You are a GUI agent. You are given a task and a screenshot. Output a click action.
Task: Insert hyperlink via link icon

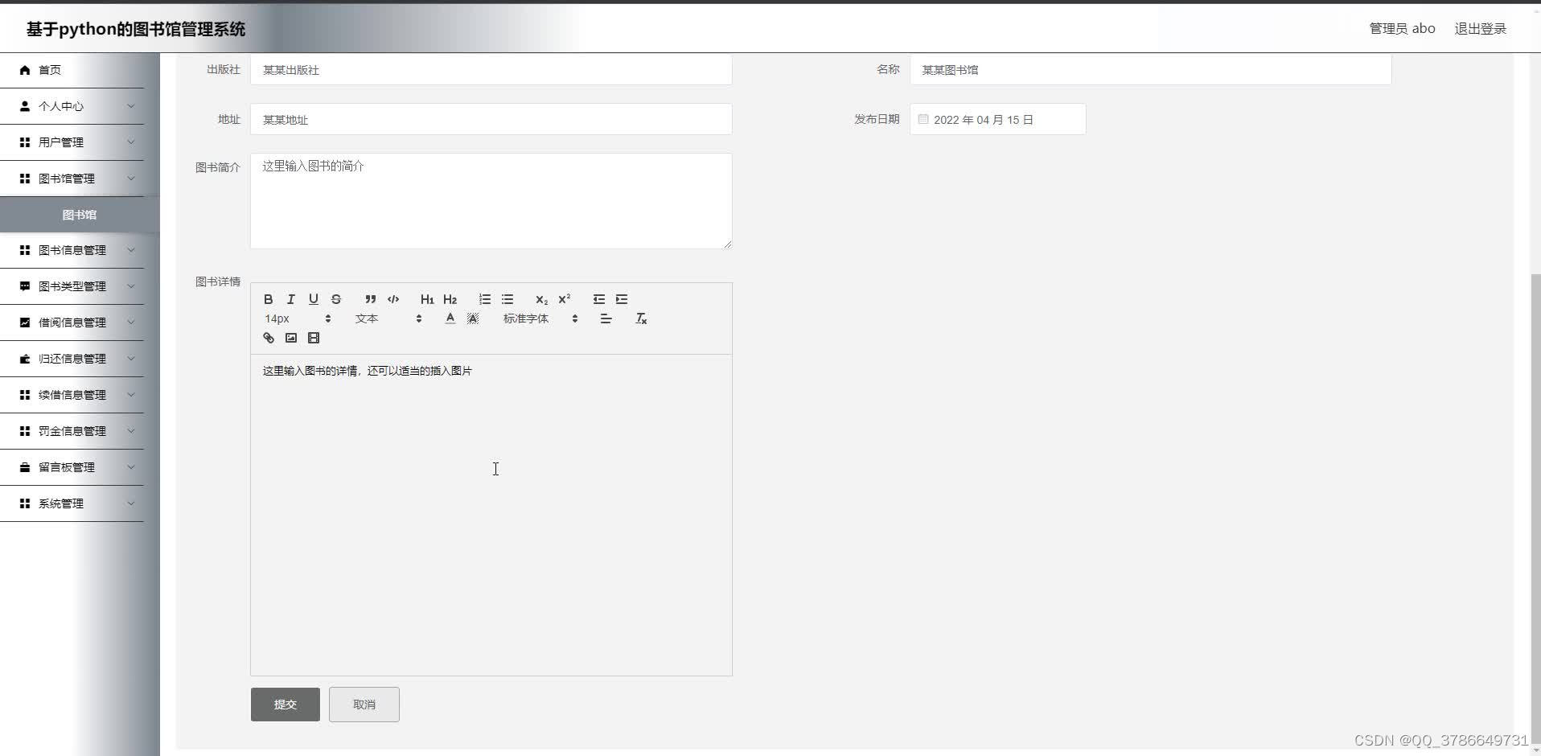click(x=269, y=338)
